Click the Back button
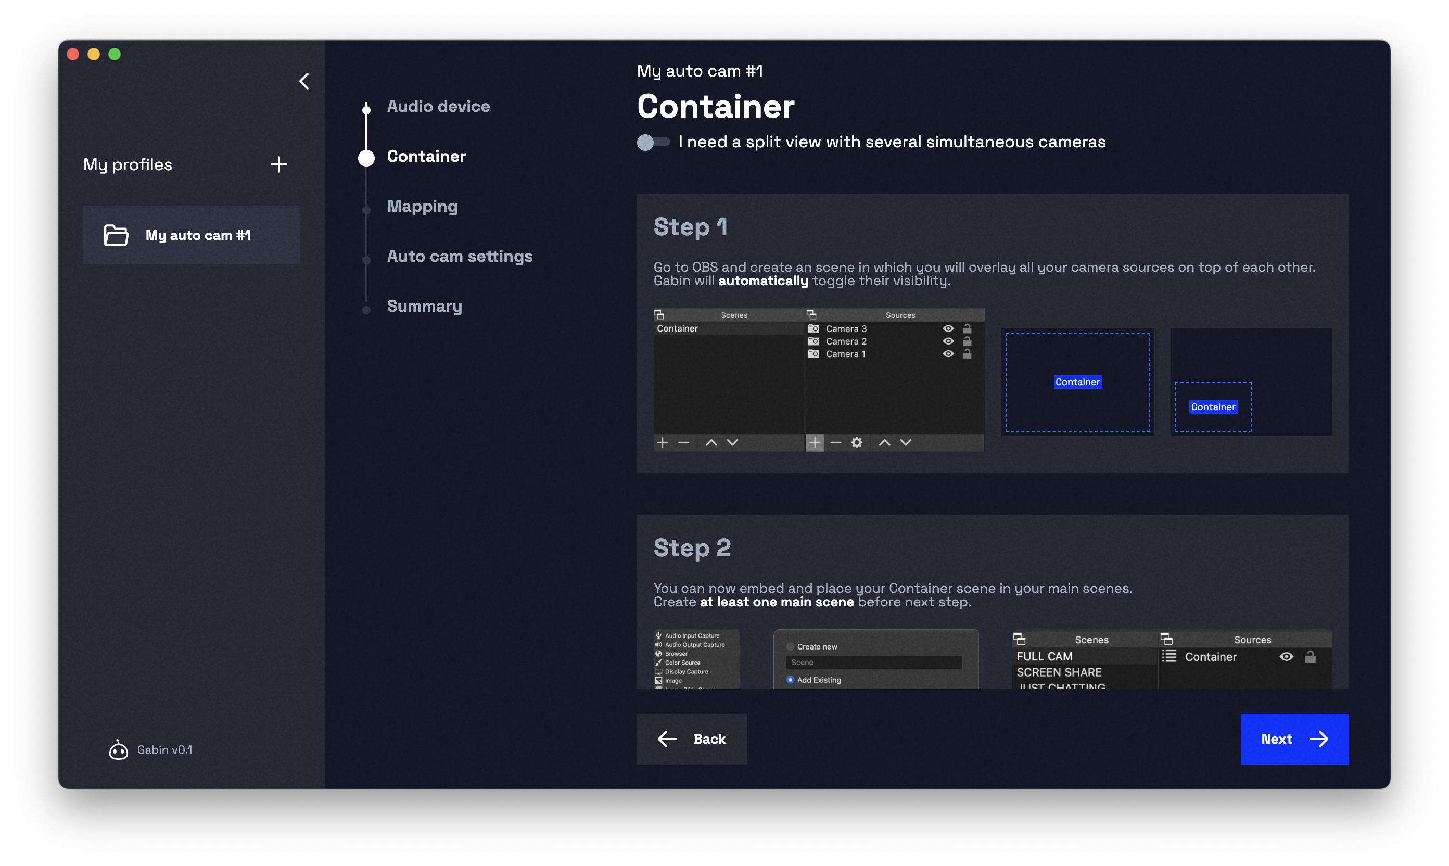This screenshot has height=866, width=1449. coord(692,739)
